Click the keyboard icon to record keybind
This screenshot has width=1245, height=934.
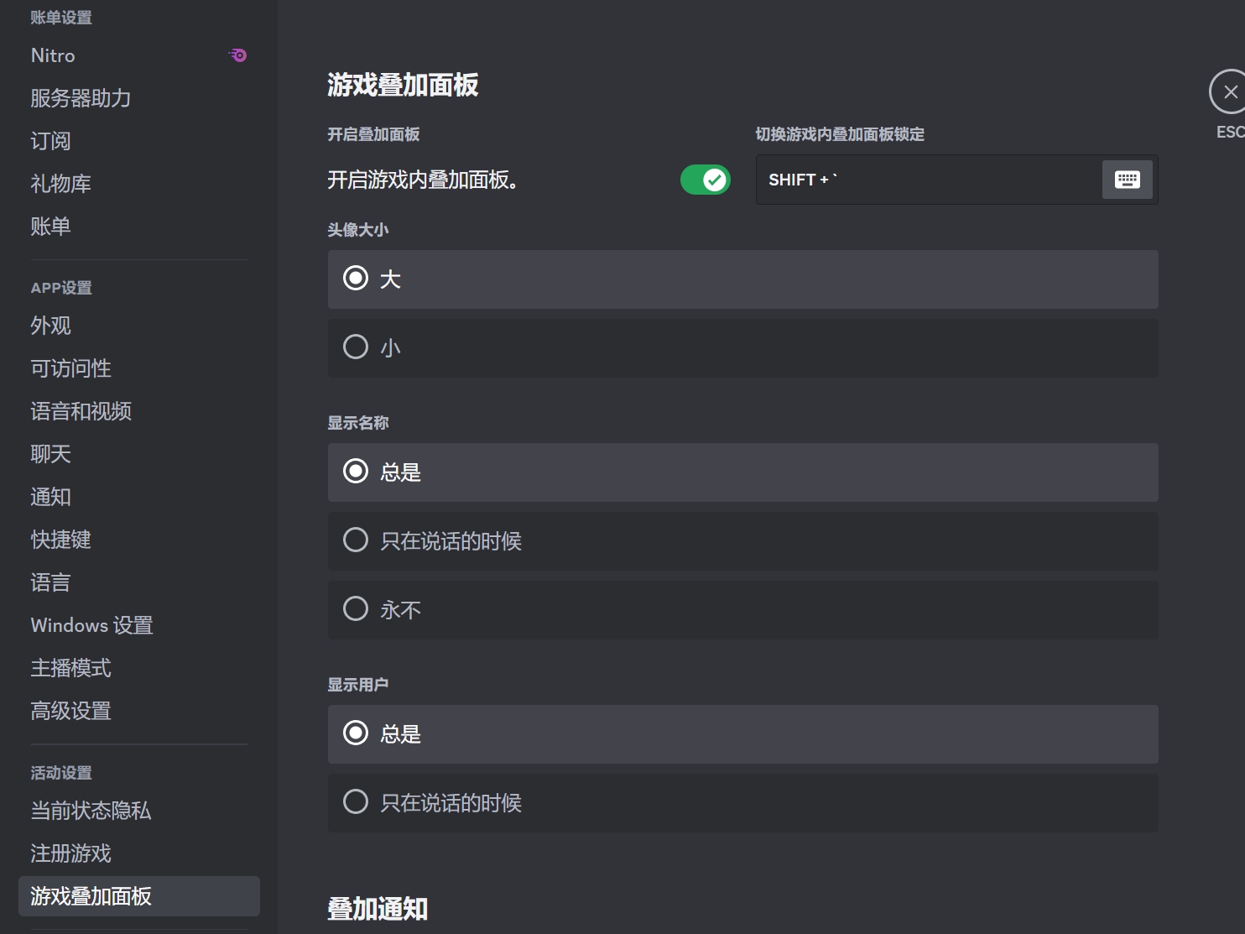click(x=1127, y=180)
